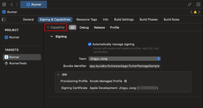Go back with the left navigation arrow

(12, 4)
